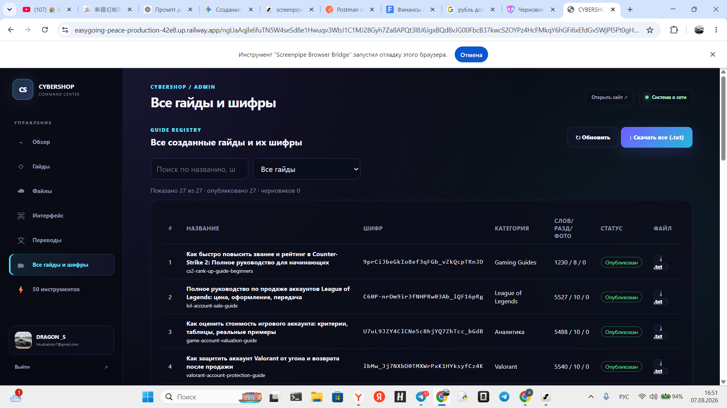
Task: Open the Windows Start menu
Action: pyautogui.click(x=148, y=397)
